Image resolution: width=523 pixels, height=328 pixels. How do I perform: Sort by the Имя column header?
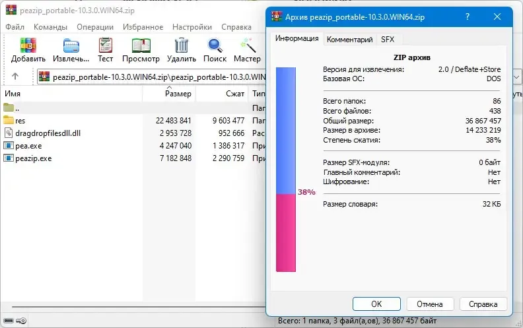(71, 94)
